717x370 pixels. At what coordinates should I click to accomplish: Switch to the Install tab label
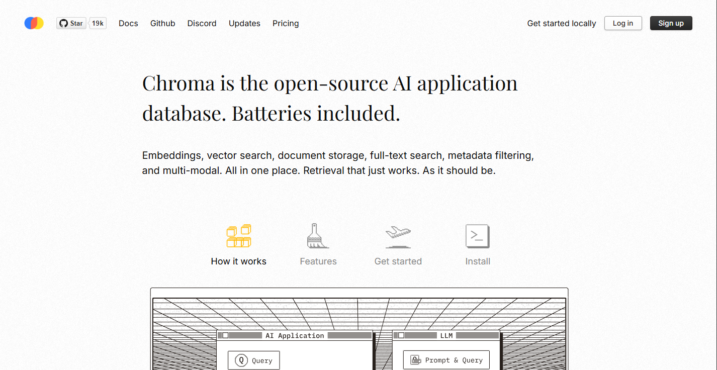pos(478,261)
